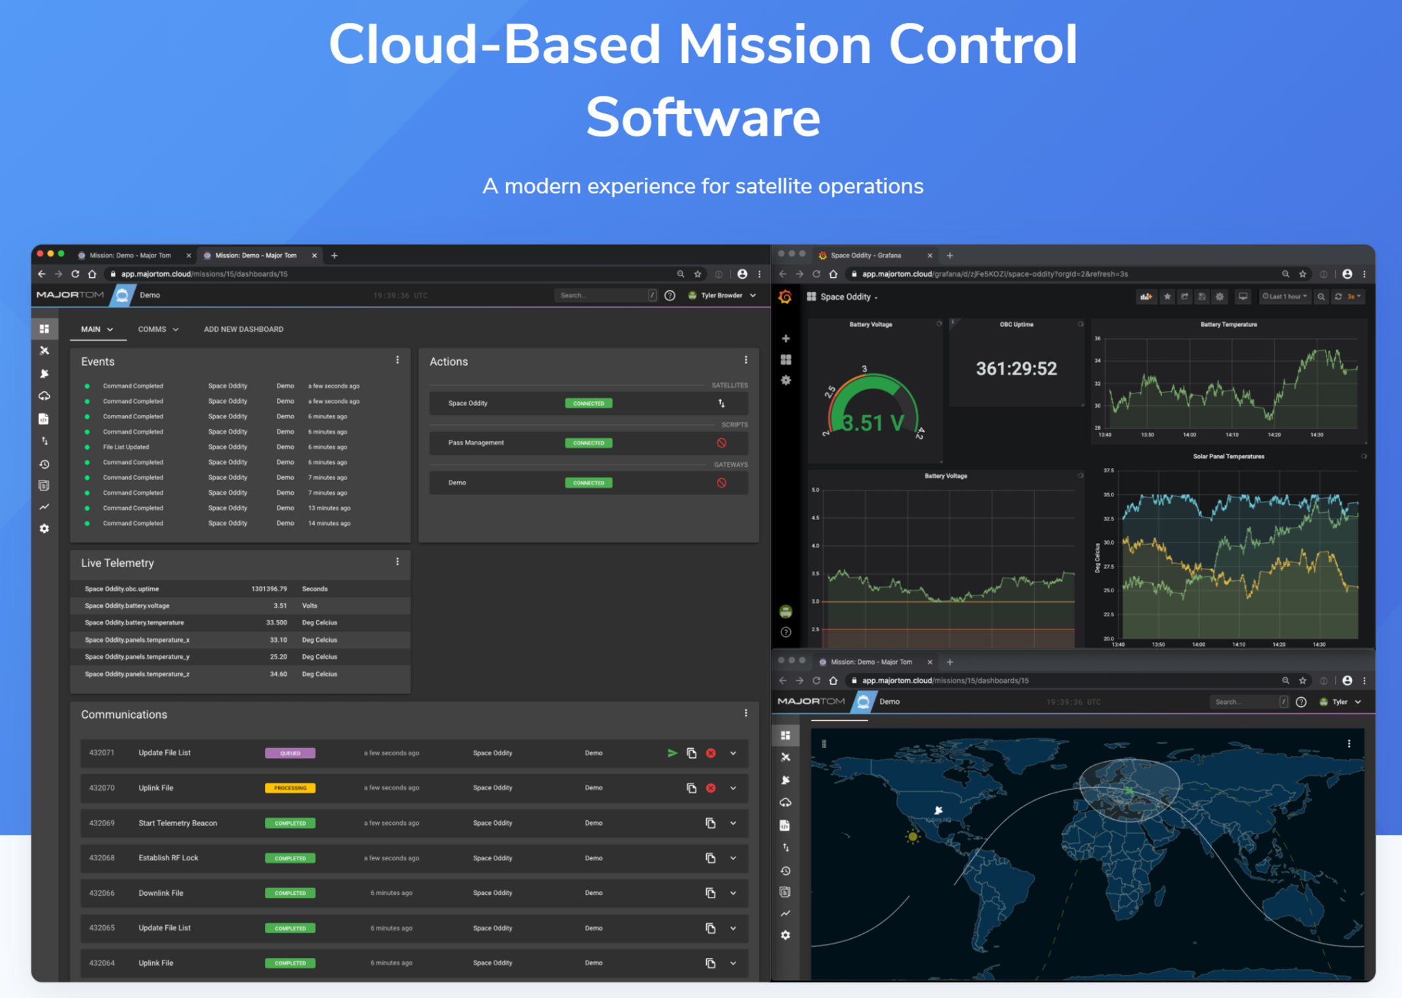The width and height of the screenshot is (1402, 998).
Task: Switch to first Mission: Demo browser tab
Action: (130, 256)
